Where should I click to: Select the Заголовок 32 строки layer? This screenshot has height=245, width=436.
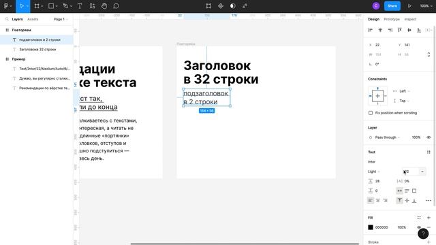tap(36, 50)
